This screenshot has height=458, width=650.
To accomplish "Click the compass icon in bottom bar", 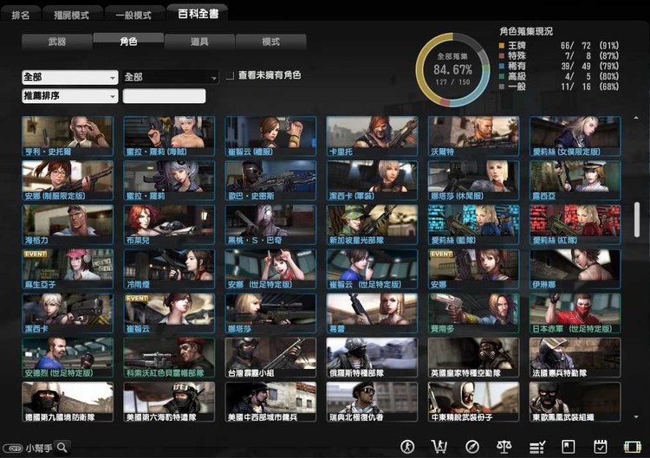I will (472, 447).
